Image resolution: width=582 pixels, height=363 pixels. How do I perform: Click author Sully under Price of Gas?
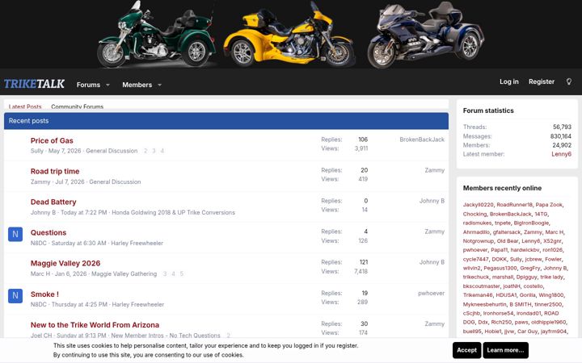(x=36, y=151)
